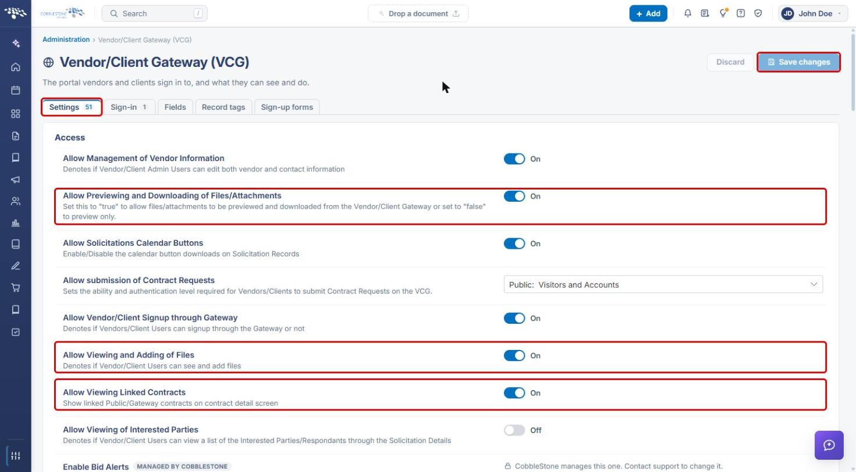Click the Drop a document area
The image size is (856, 472).
(418, 13)
